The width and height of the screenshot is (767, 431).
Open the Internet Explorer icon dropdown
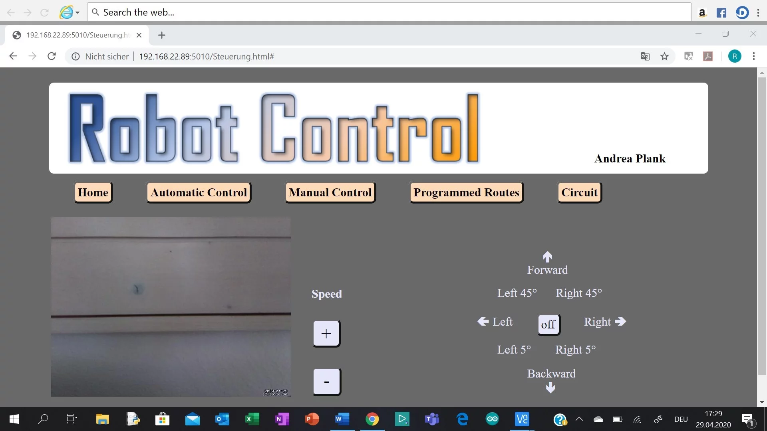[x=77, y=12]
